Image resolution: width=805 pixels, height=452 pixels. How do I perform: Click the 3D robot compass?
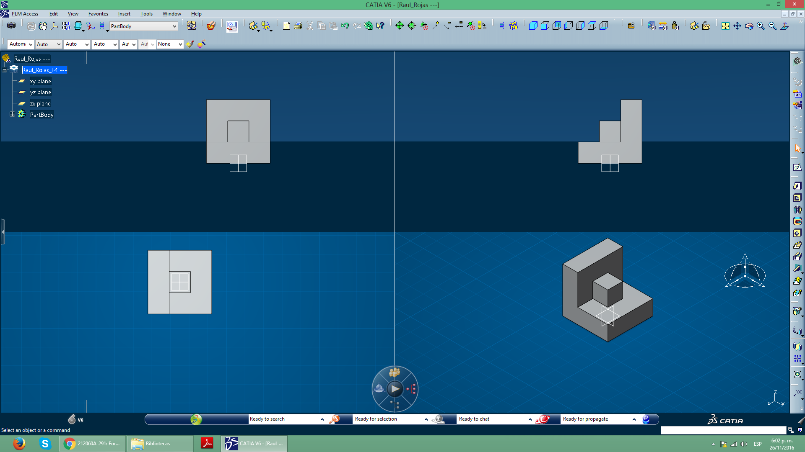click(745, 271)
